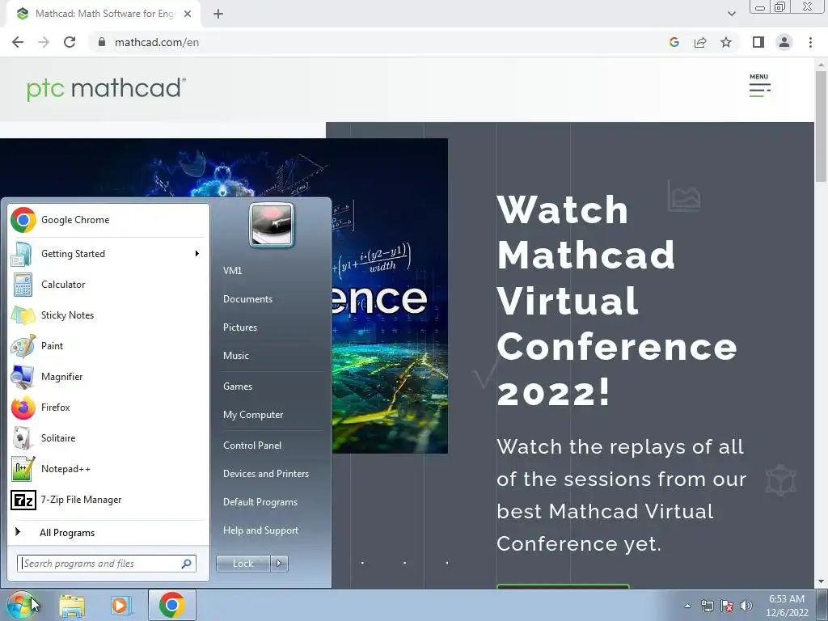828x621 pixels.
Task: Click the Lock button
Action: (243, 564)
